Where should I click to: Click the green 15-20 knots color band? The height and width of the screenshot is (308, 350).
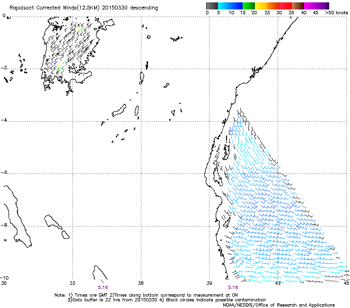pos(249,6)
